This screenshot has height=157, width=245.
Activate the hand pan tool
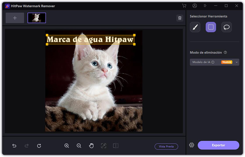click(91, 146)
